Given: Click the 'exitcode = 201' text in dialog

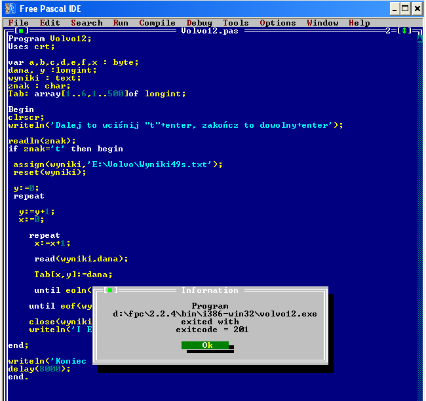Looking at the screenshot, I should click(x=212, y=330).
